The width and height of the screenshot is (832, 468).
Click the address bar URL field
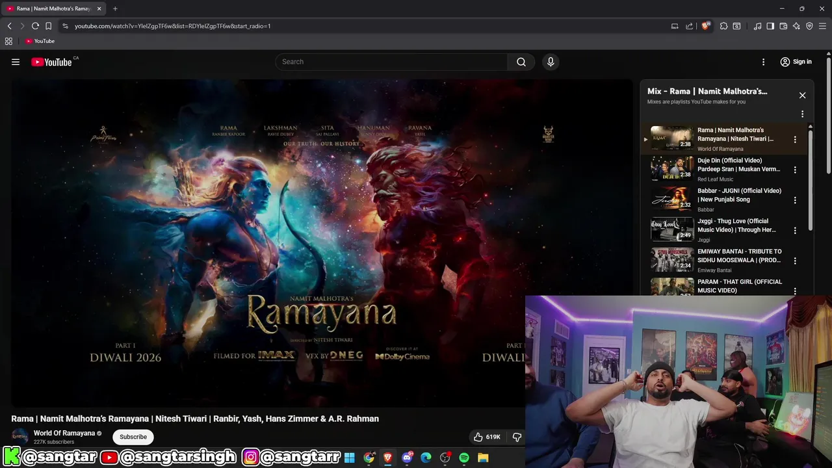tap(364, 26)
